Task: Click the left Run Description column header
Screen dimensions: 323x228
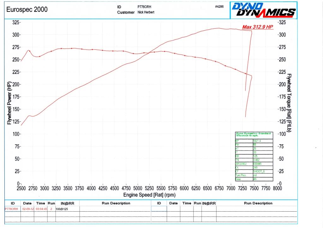Action: point(116,203)
